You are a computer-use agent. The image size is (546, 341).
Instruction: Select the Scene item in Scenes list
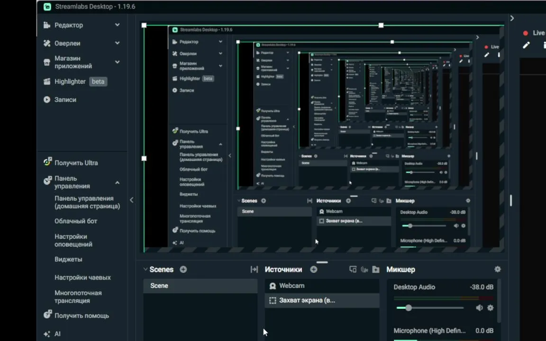(x=200, y=286)
